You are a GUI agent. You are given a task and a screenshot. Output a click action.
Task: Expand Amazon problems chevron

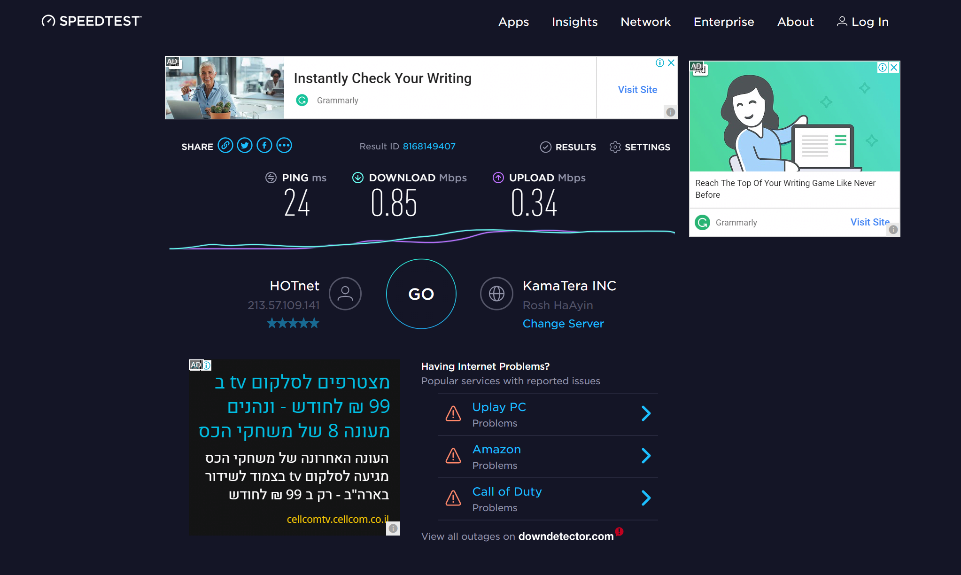coord(646,456)
